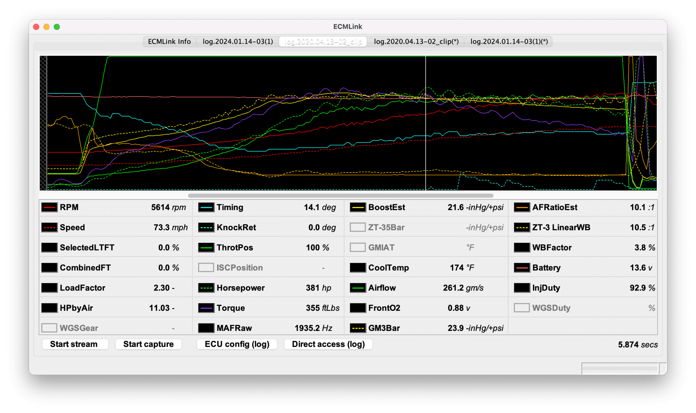Click the Start capture button
This screenshot has width=696, height=413.
pyautogui.click(x=149, y=344)
